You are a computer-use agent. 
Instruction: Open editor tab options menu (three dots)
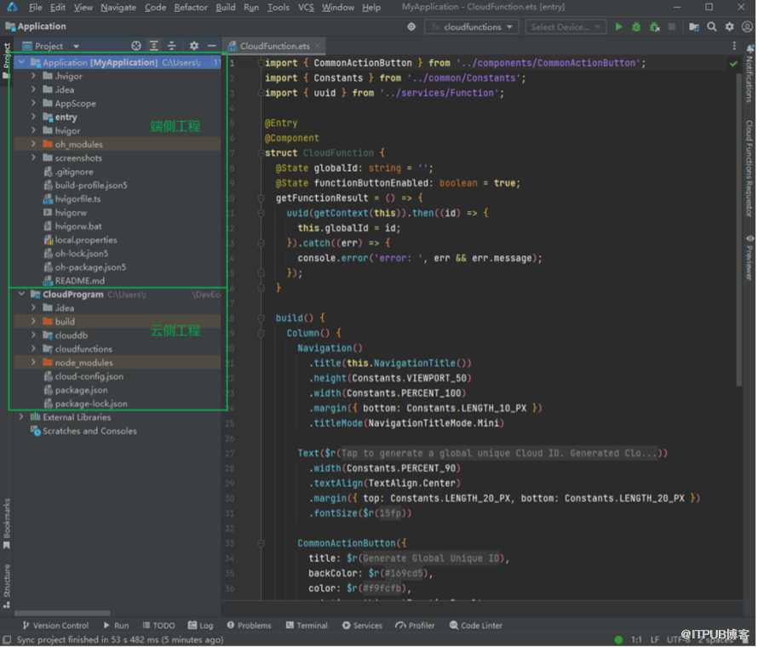pos(734,46)
